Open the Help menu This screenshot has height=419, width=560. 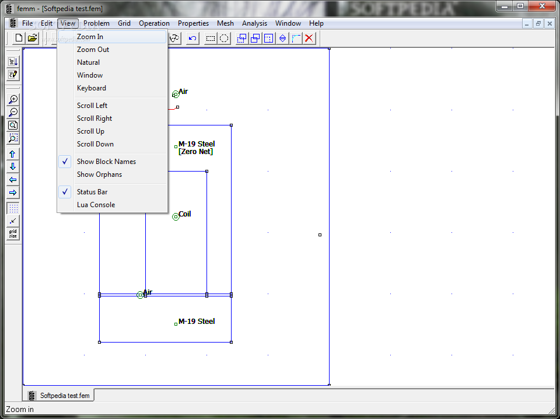316,23
